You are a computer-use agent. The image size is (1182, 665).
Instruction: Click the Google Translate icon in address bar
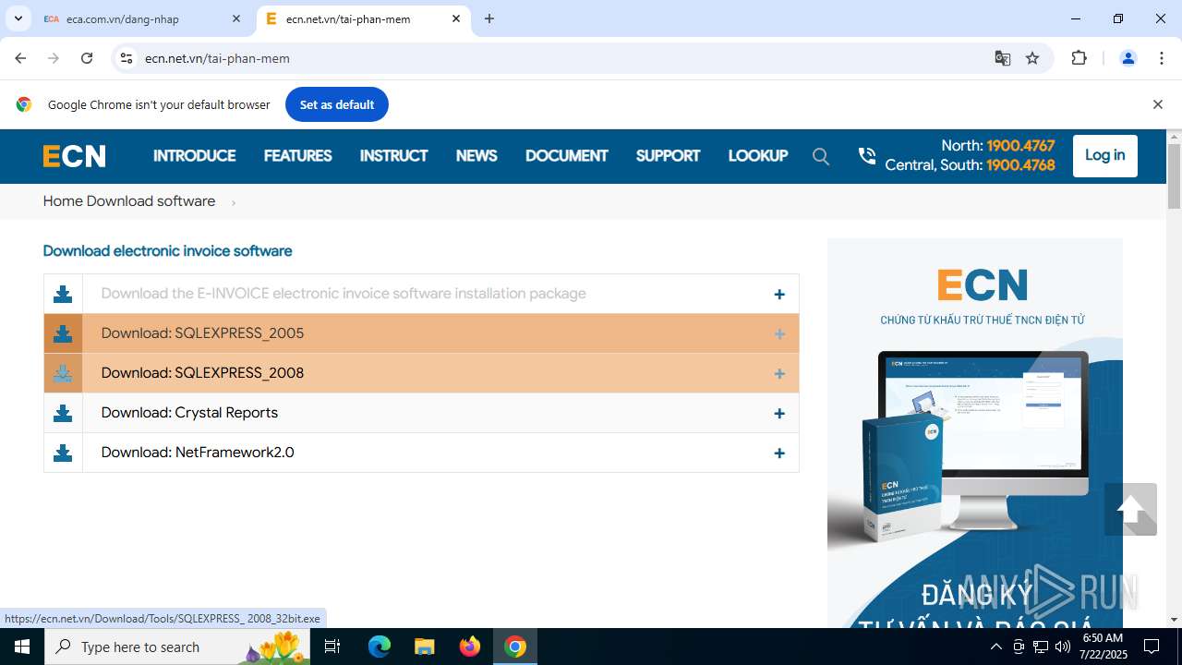(1003, 58)
